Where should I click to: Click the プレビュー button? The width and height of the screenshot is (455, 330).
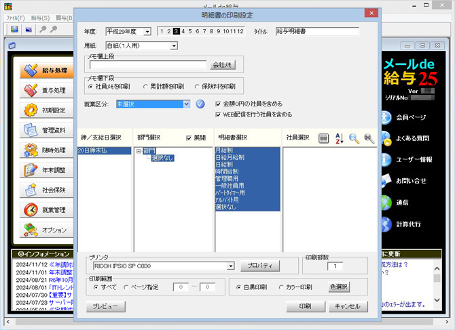click(106, 306)
